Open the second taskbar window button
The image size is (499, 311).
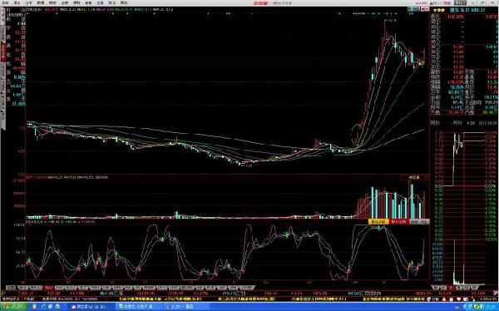click(x=139, y=307)
